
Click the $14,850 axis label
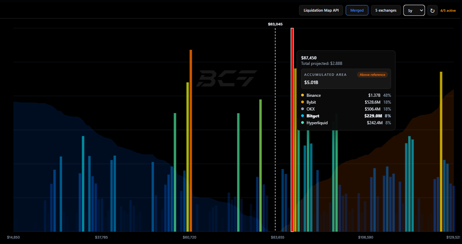click(x=13, y=237)
